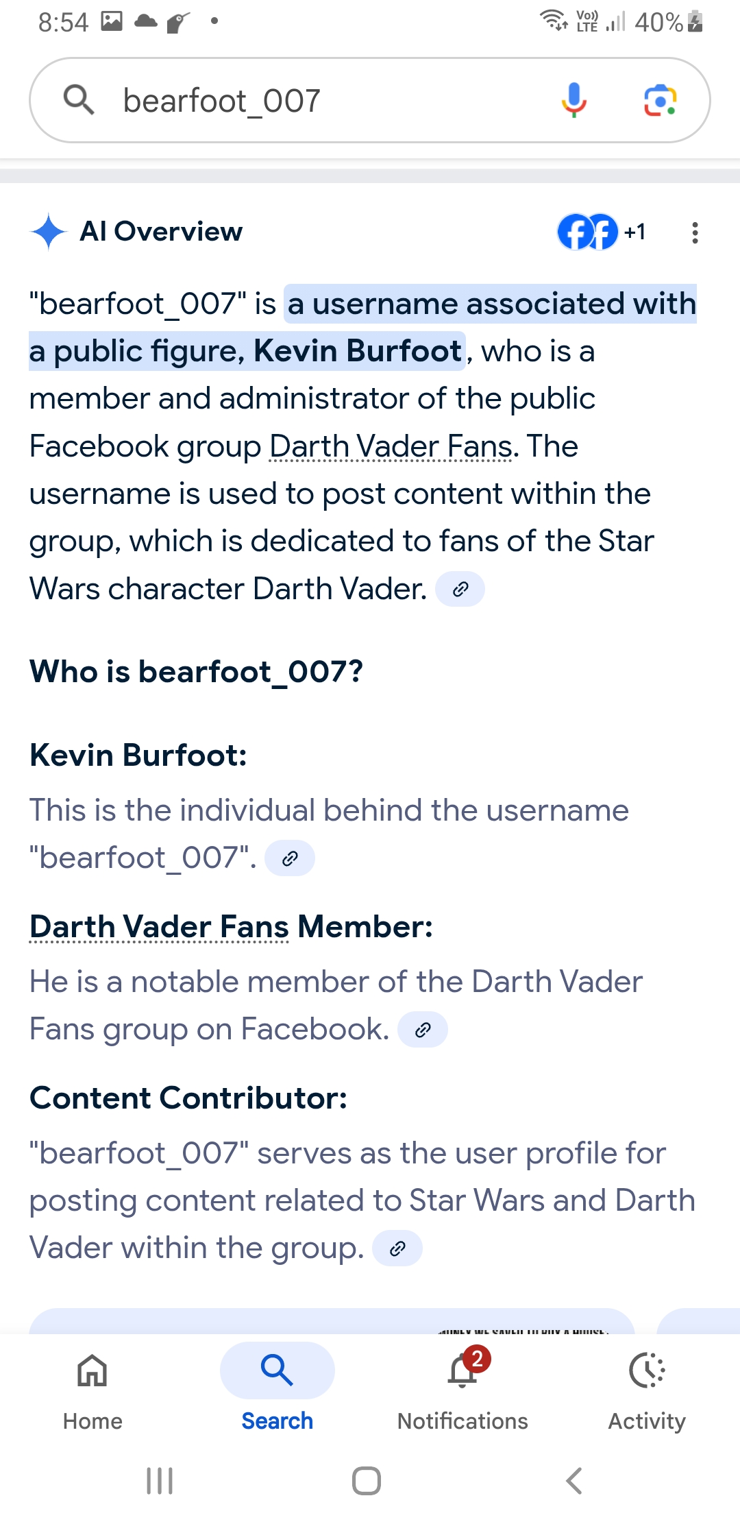Image resolution: width=740 pixels, height=1522 pixels.
Task: Open the AI Overview three-dot menu
Action: (695, 232)
